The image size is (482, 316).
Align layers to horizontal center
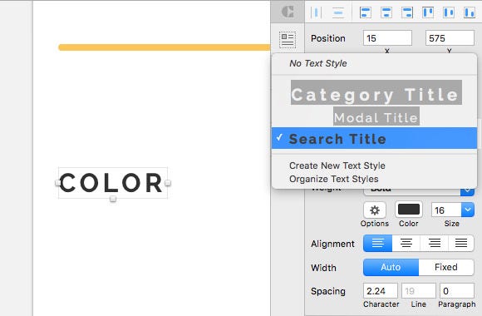[x=386, y=12]
